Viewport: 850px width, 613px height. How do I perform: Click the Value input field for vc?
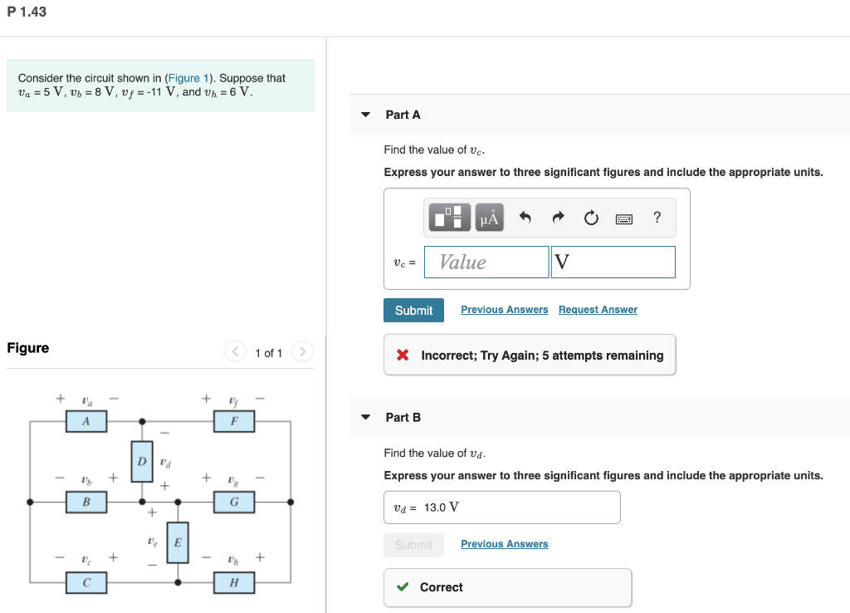click(486, 262)
